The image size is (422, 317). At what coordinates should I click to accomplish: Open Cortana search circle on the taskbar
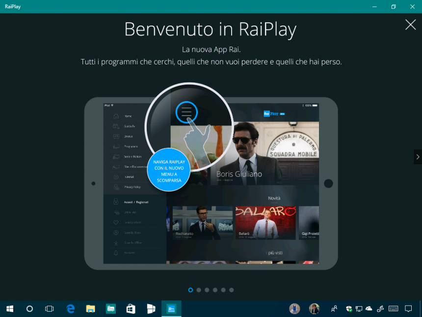pyautogui.click(x=29, y=309)
